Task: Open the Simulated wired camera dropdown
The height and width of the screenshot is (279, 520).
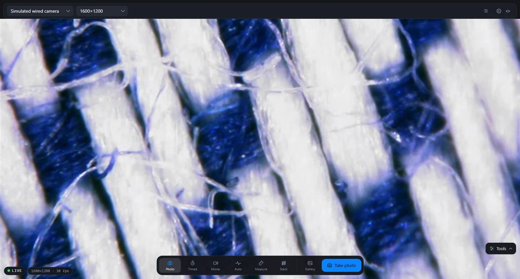Action: tap(40, 11)
